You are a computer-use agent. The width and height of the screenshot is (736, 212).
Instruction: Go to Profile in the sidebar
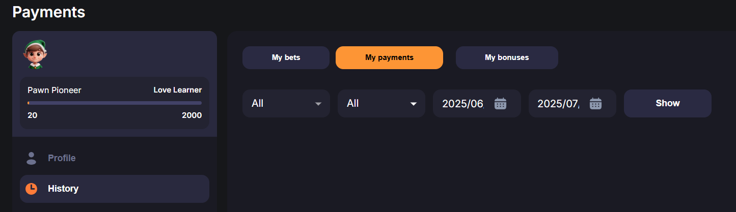[62, 158]
